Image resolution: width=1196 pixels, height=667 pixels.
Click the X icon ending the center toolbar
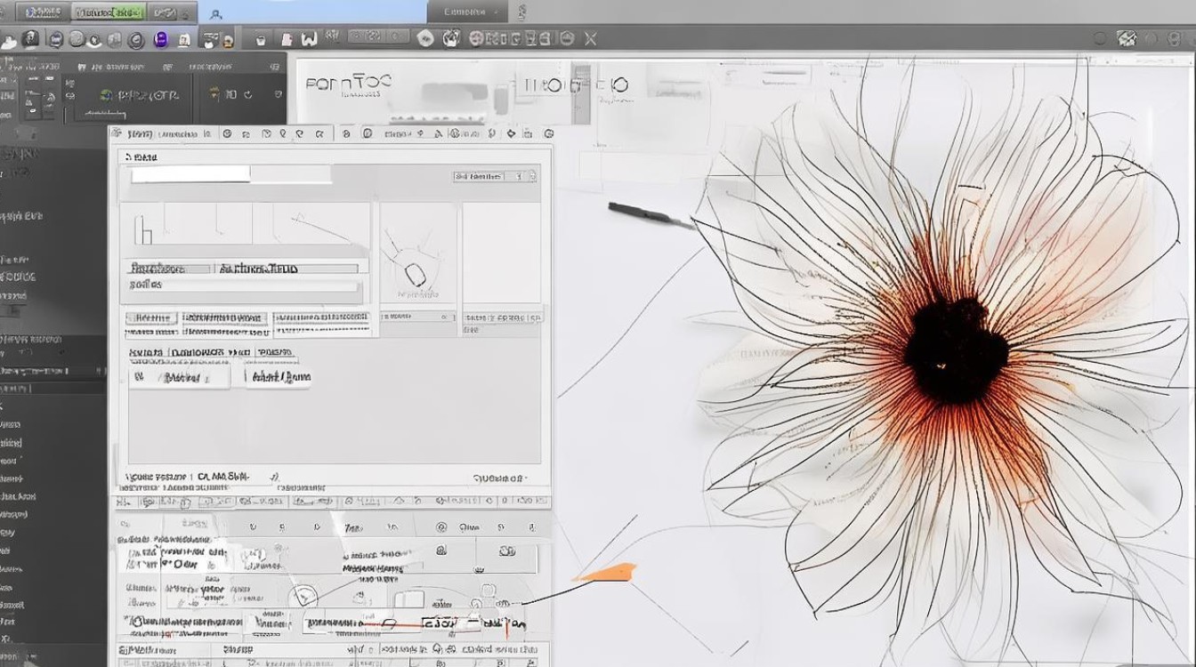(x=590, y=38)
